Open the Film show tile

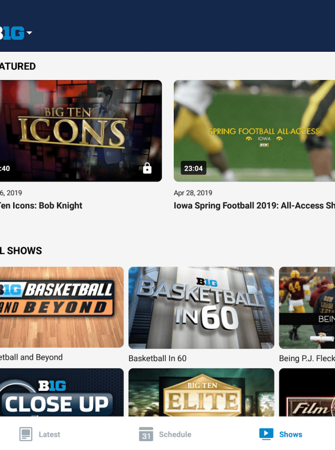coord(307,392)
